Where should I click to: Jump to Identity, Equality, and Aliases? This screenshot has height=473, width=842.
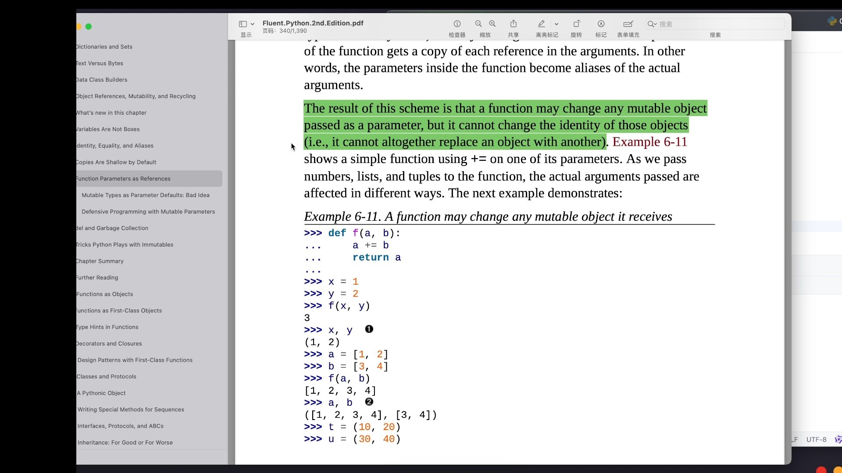(x=115, y=146)
